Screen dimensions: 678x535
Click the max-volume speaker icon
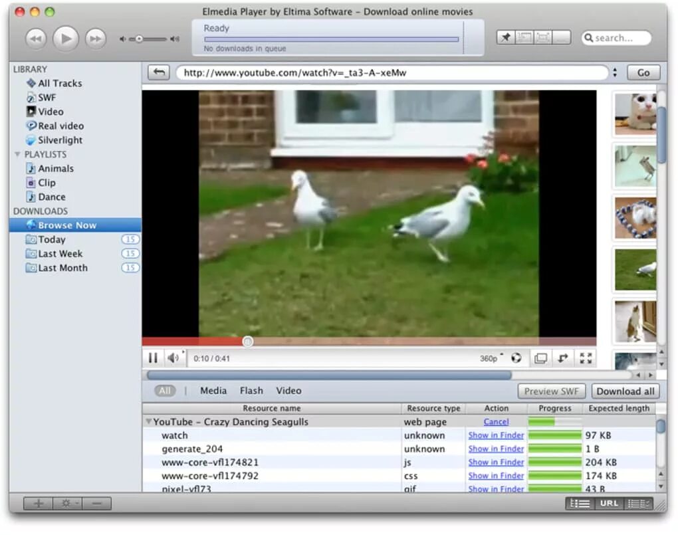175,39
